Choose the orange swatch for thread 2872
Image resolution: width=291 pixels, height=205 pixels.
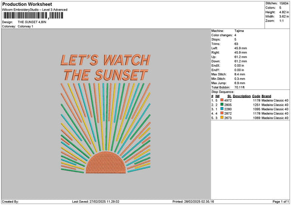222,113
